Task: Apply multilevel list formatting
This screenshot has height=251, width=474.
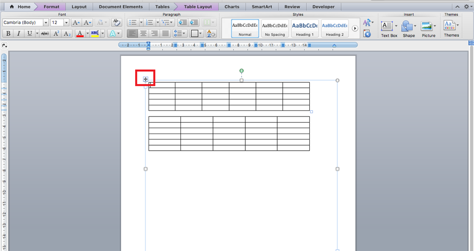Action: pyautogui.click(x=167, y=23)
